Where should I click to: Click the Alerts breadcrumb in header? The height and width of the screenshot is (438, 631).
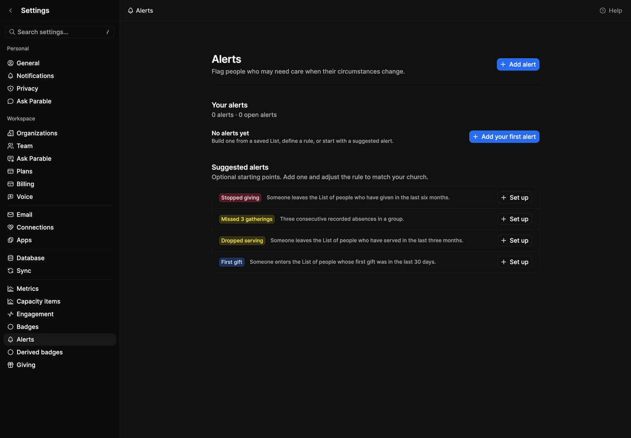(x=140, y=11)
